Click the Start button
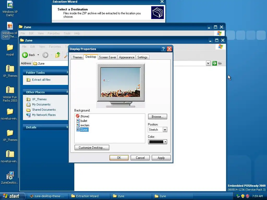The image size is (267, 200). tap(12, 196)
